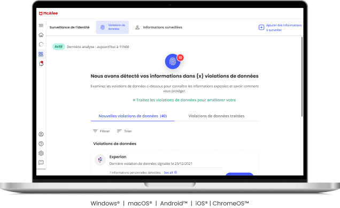This screenshot has height=208, width=340.
Task: Expand Traitez les violations de données link
Action: point(184,100)
